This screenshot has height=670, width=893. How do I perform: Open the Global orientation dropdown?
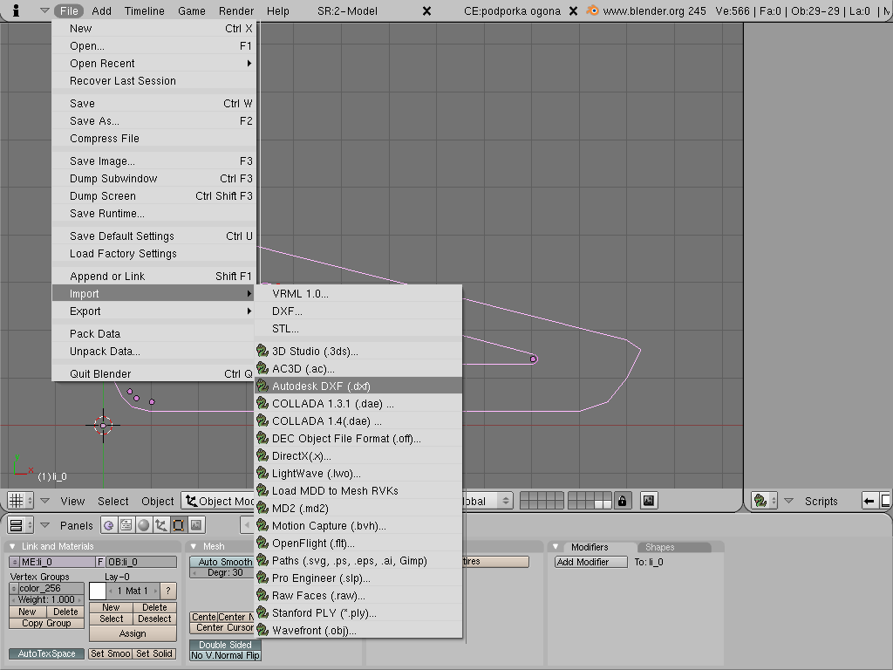[487, 501]
